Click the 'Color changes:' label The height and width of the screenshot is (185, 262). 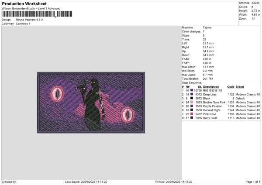pos(191,31)
